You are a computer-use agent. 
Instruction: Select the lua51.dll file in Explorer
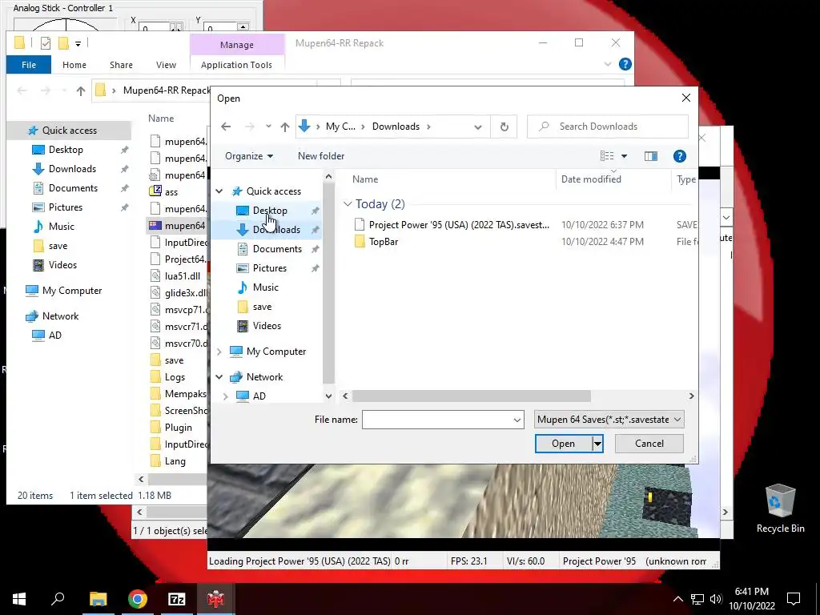click(x=182, y=276)
